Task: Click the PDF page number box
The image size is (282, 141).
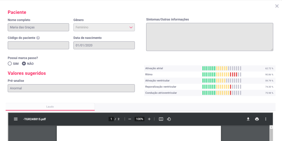Action: [x=111, y=119]
